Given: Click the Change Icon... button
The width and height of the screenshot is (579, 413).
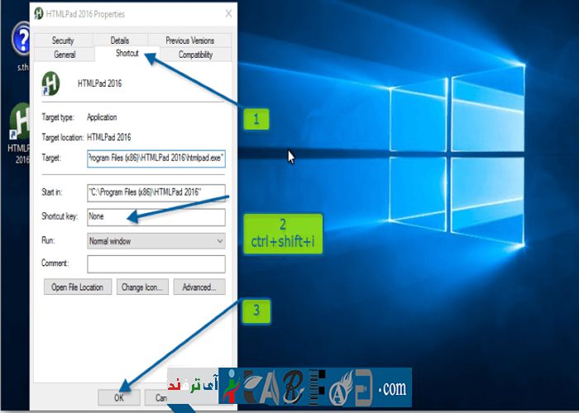Looking at the screenshot, I should 144,287.
